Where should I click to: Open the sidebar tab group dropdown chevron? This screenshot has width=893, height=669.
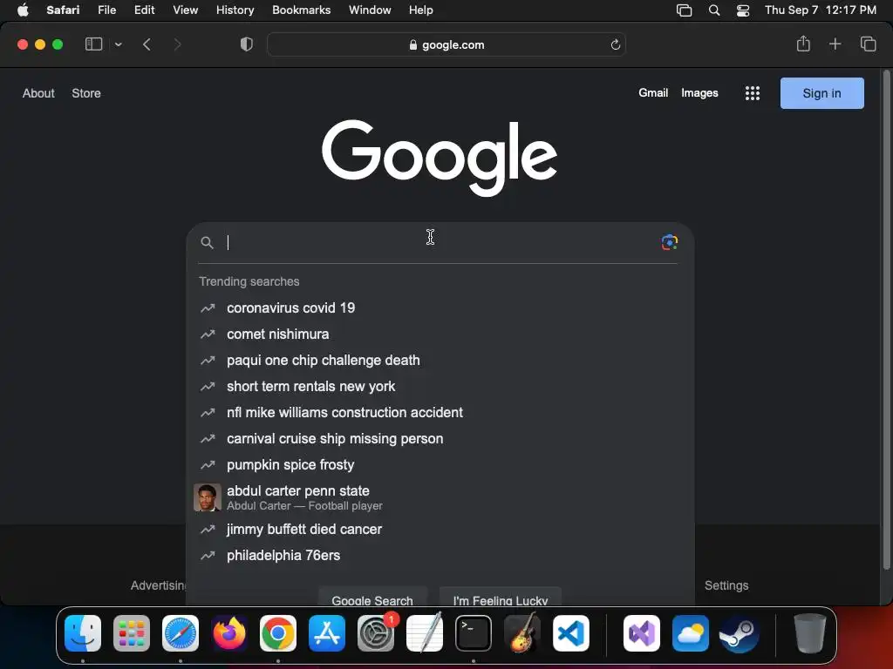[119, 44]
